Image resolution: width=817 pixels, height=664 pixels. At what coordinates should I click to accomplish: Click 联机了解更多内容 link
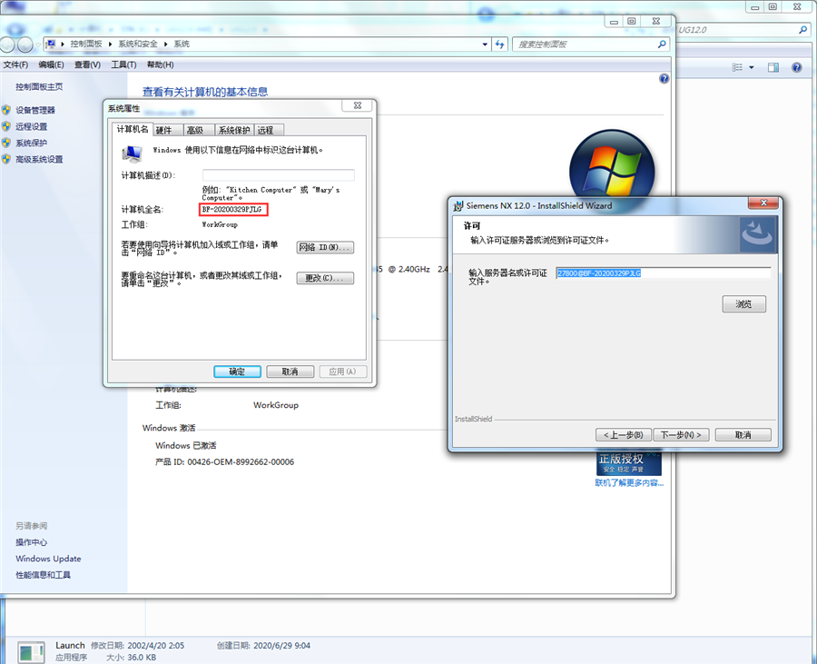pos(629,483)
